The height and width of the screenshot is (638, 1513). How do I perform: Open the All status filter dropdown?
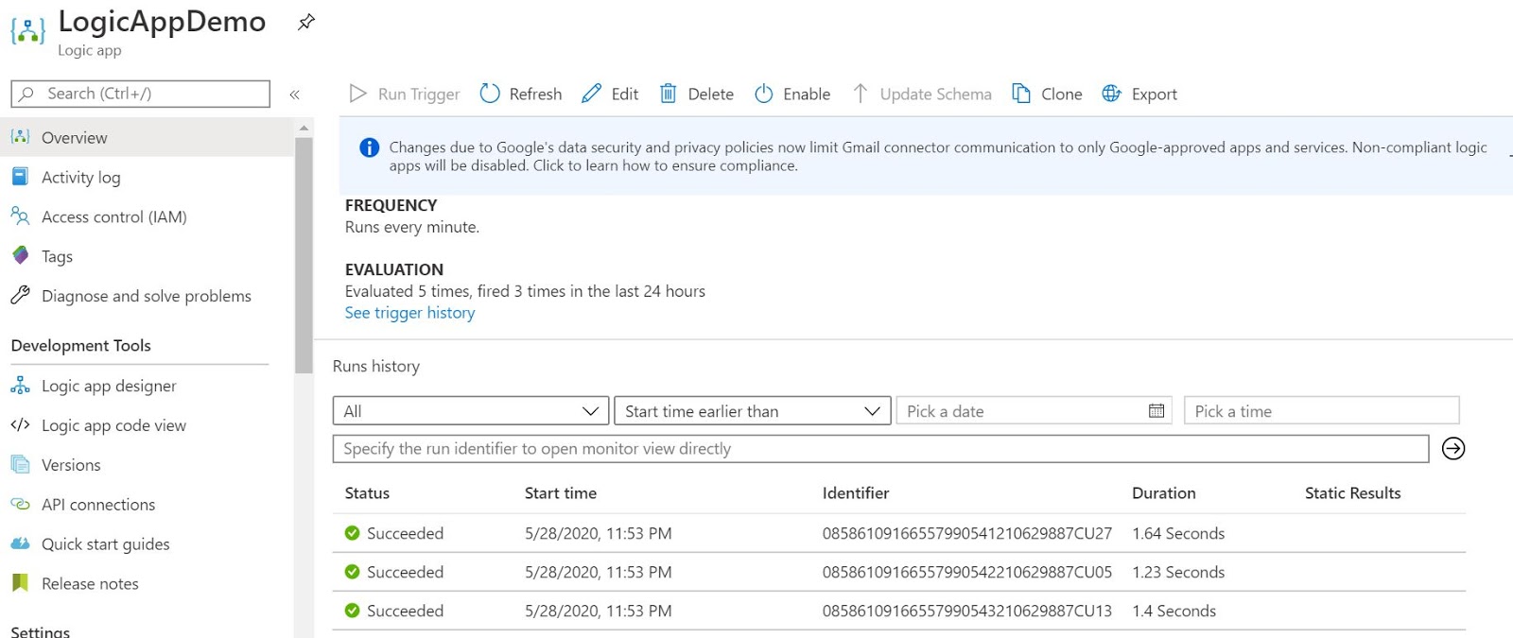click(x=471, y=410)
